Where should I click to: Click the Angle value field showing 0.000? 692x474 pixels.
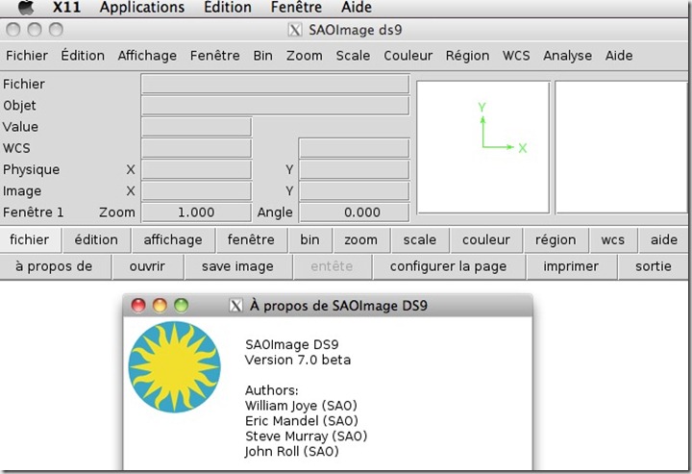tap(355, 212)
